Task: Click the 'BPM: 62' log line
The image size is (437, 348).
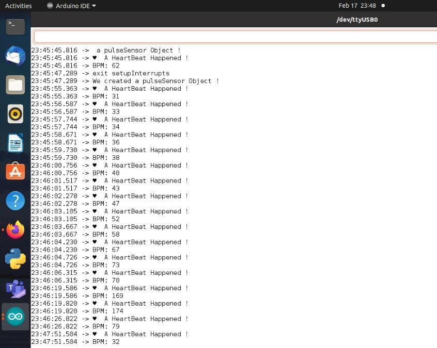Action: pyautogui.click(x=75, y=65)
